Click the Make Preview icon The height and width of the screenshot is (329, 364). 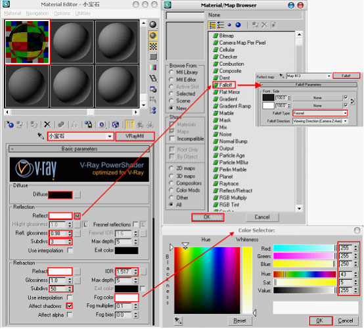click(153, 78)
